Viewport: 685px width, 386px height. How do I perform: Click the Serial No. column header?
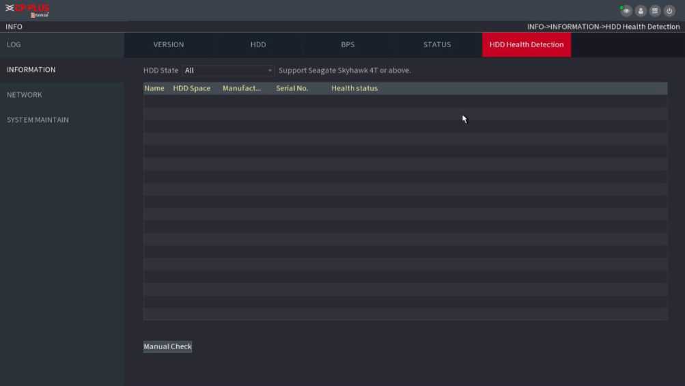[x=292, y=88]
